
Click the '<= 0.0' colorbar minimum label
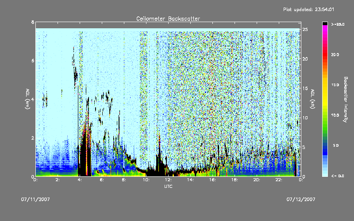pyautogui.click(x=338, y=176)
